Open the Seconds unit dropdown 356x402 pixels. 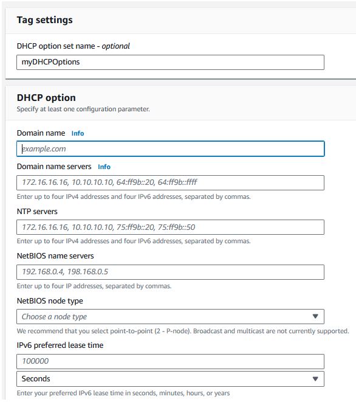point(170,379)
